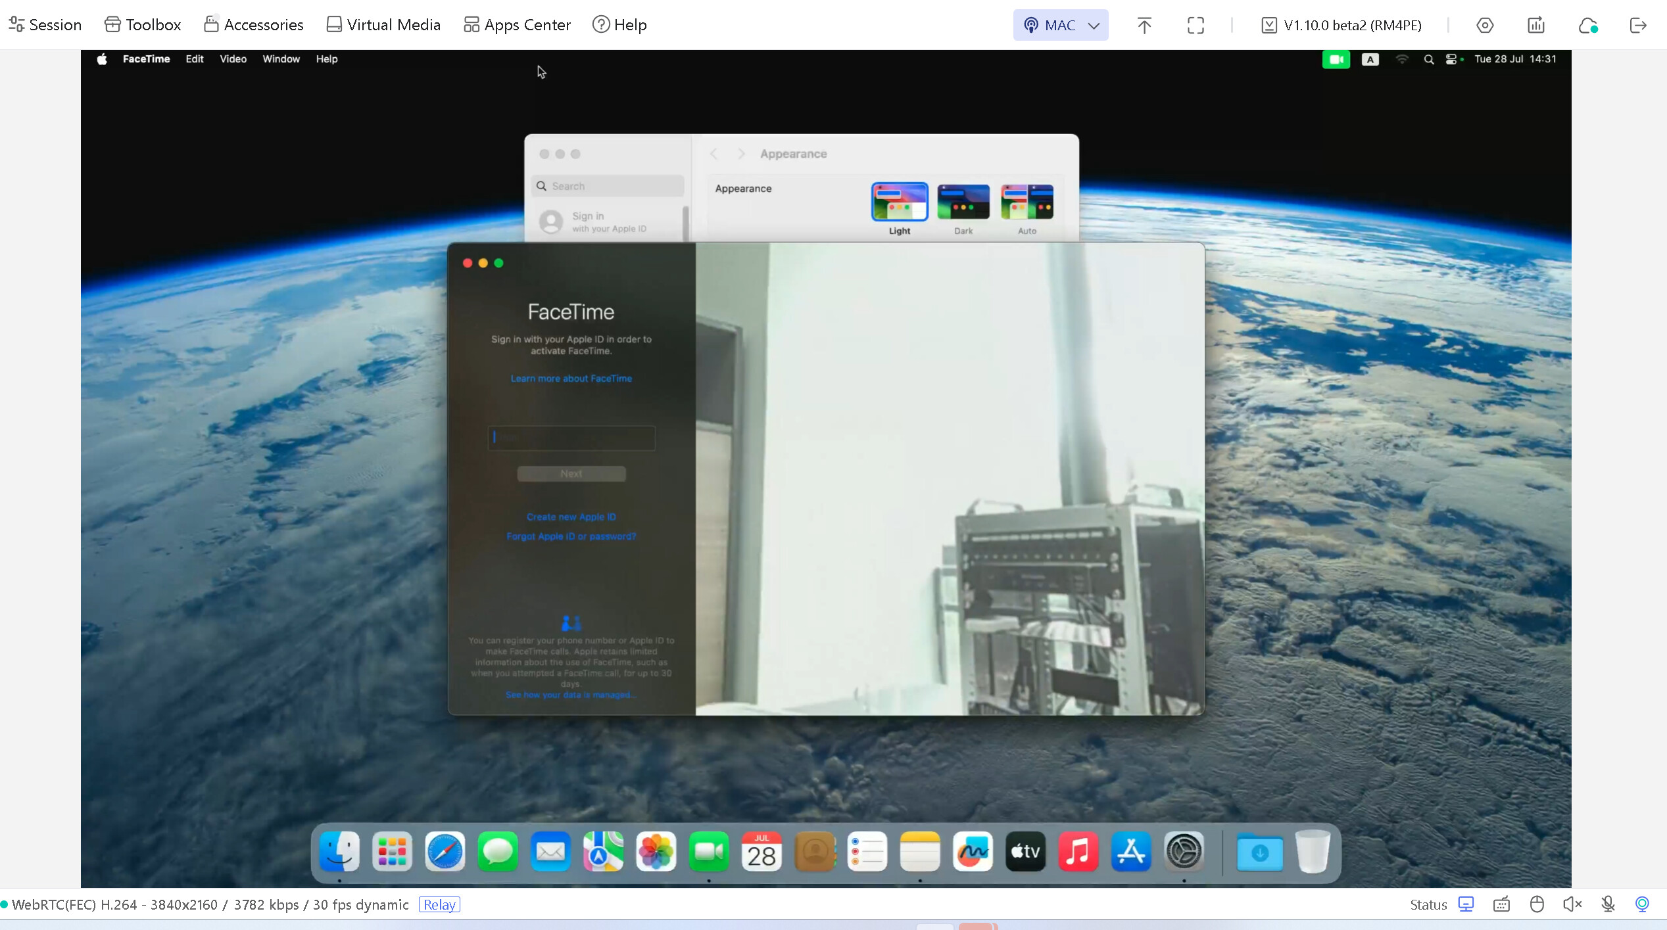This screenshot has width=1667, height=930.
Task: Click the keyboard status icon in status bar
Action: [1501, 904]
